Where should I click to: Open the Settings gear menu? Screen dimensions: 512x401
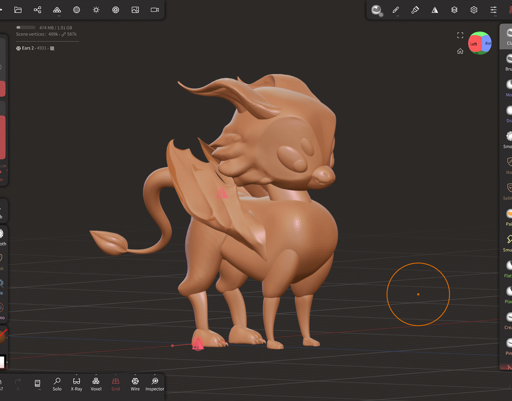474,10
